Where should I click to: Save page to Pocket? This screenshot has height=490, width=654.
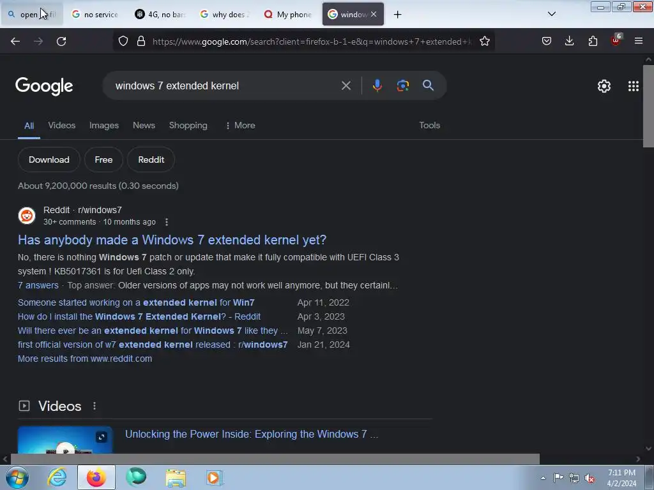(547, 41)
